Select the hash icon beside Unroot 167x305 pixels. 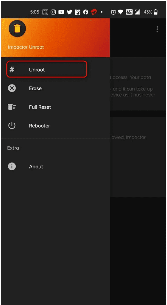(12, 69)
